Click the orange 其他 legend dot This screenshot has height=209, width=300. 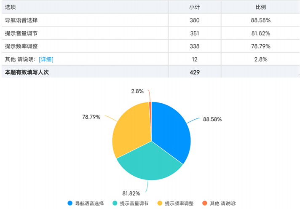(204, 203)
